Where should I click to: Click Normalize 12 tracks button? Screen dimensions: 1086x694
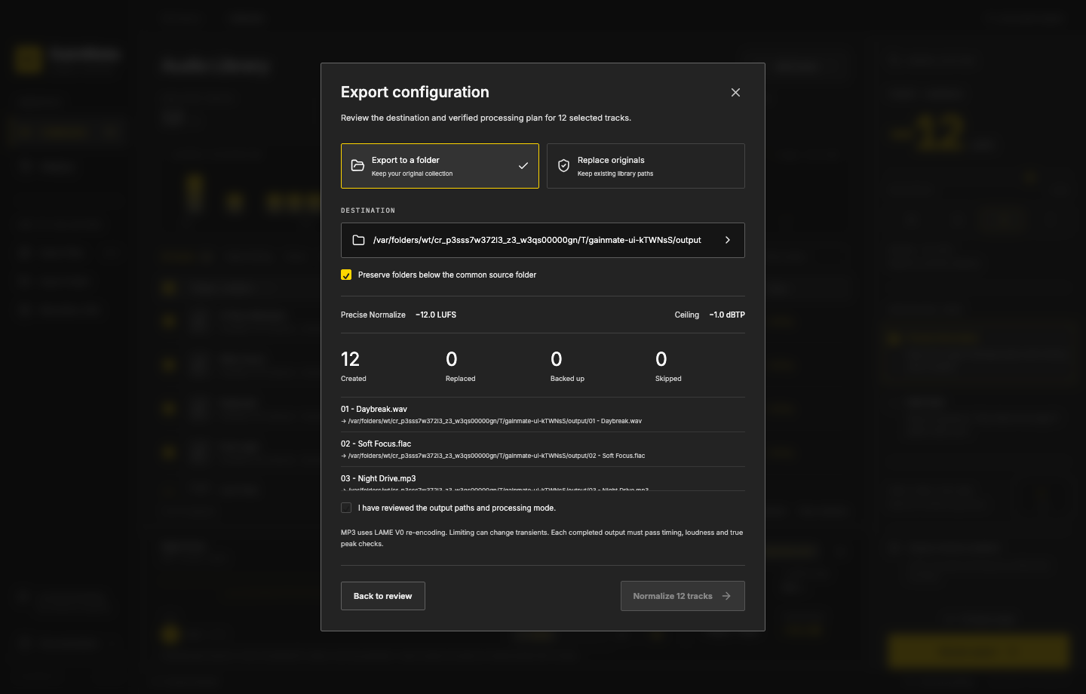point(683,596)
